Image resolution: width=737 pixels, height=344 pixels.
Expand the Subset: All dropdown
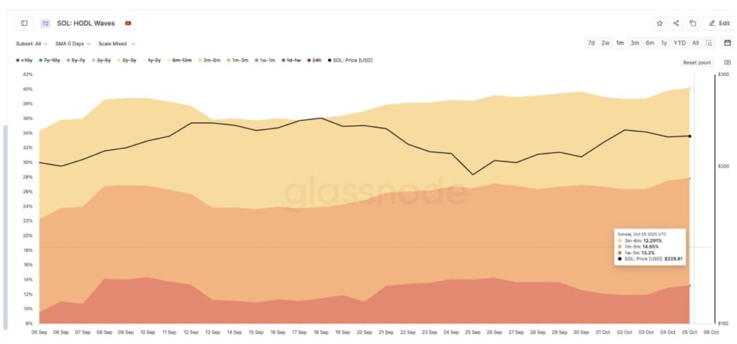click(x=33, y=44)
